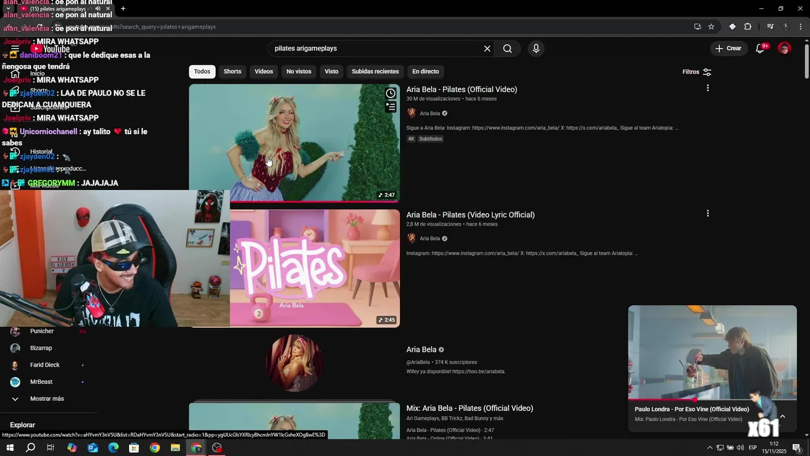Open the notifications bell
This screenshot has width=810, height=456.
tap(760, 49)
